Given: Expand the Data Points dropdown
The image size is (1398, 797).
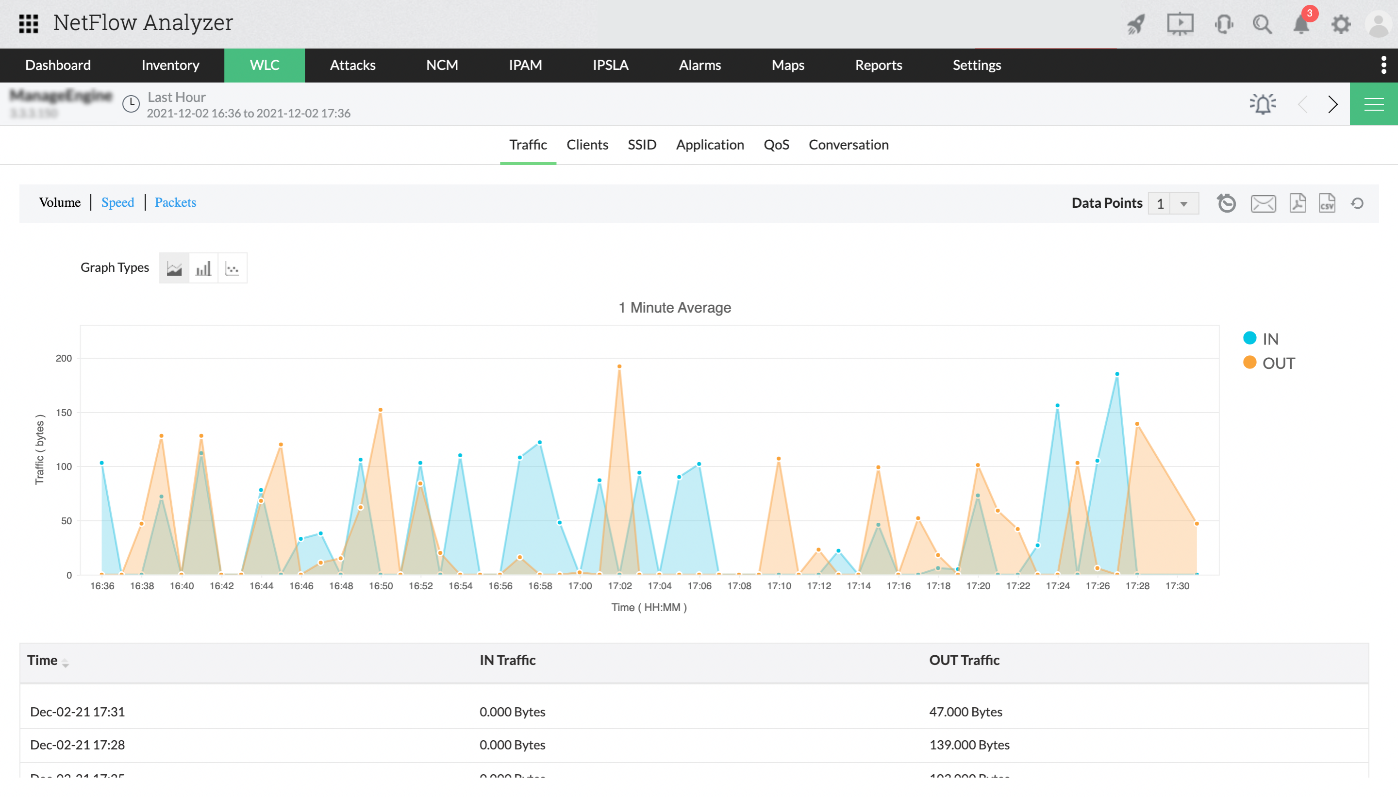Looking at the screenshot, I should click(x=1183, y=204).
